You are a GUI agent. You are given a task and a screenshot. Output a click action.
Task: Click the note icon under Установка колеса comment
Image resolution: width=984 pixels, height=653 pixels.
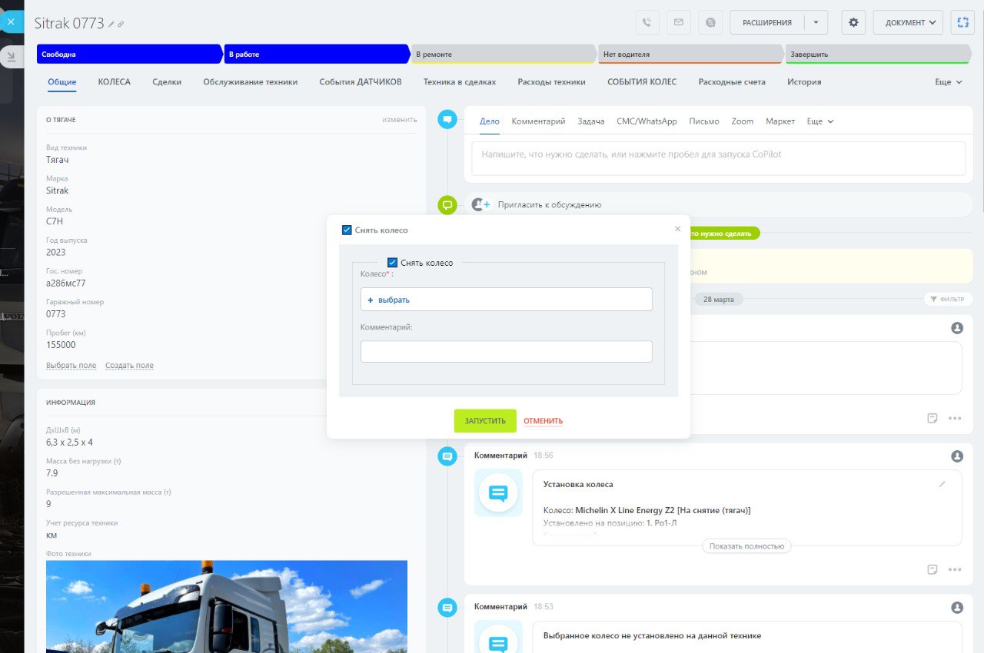point(932,569)
